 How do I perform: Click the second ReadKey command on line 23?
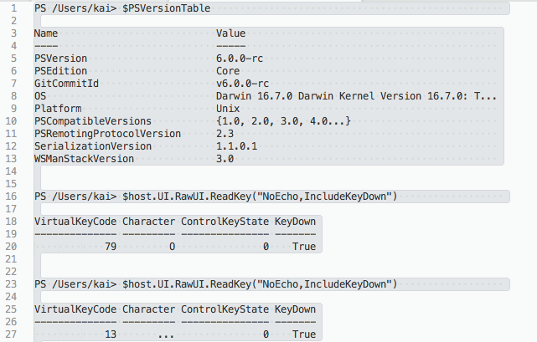pyautogui.click(x=260, y=284)
